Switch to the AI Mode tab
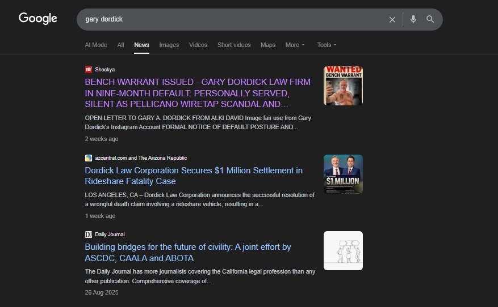The image size is (498, 307). tap(96, 45)
